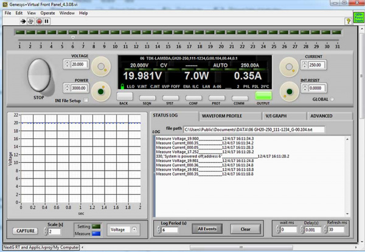Switch to the V/I GRAPH tab
This screenshot has height=252, width=365.
[x=284, y=116]
